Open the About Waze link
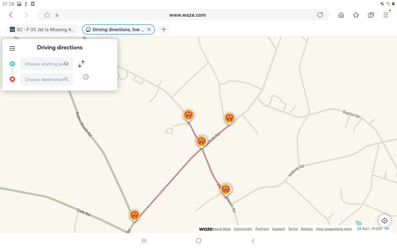This screenshot has height=248, width=397. click(x=221, y=229)
